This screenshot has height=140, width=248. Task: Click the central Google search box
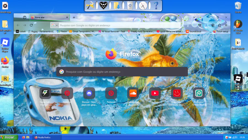pyautogui.click(x=122, y=72)
